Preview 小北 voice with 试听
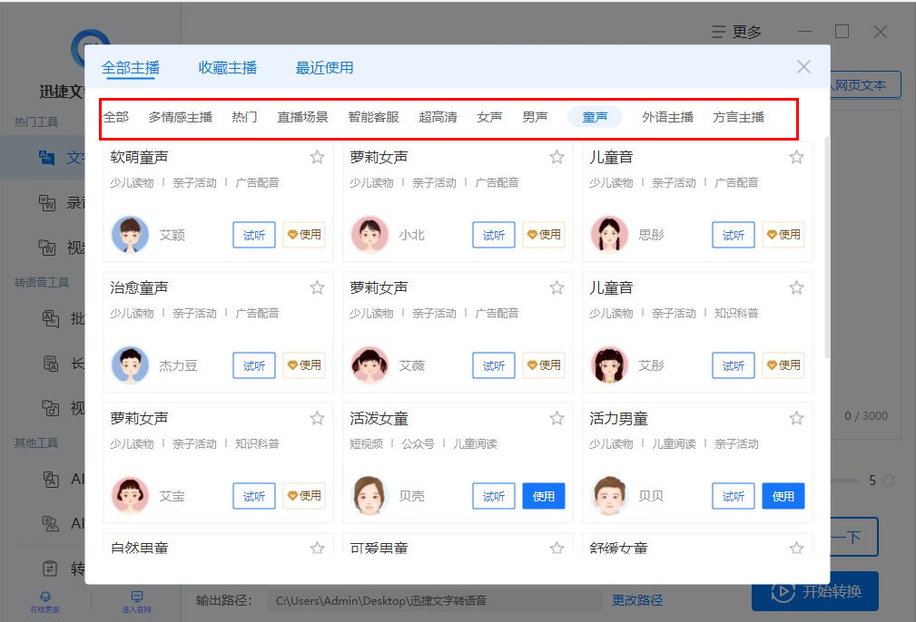 coord(494,235)
